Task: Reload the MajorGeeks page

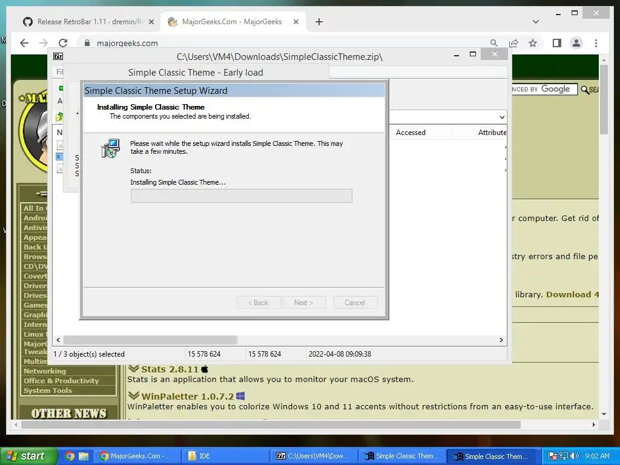Action: pyautogui.click(x=63, y=43)
